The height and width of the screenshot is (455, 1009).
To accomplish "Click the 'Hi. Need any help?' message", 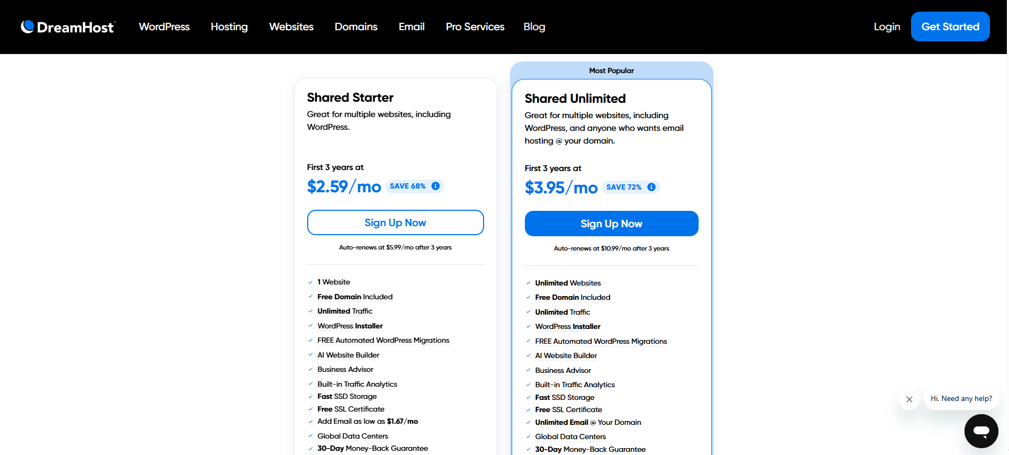I will point(961,399).
